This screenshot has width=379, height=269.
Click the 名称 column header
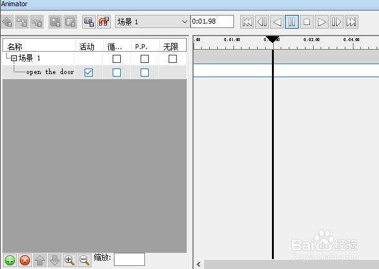point(39,45)
